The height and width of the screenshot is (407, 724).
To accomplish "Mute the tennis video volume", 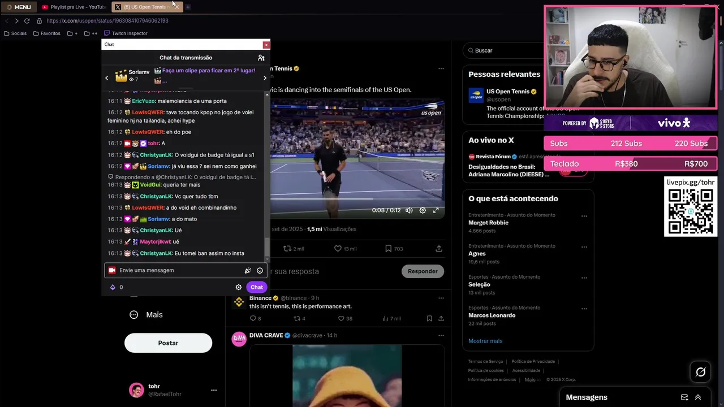I will point(409,210).
